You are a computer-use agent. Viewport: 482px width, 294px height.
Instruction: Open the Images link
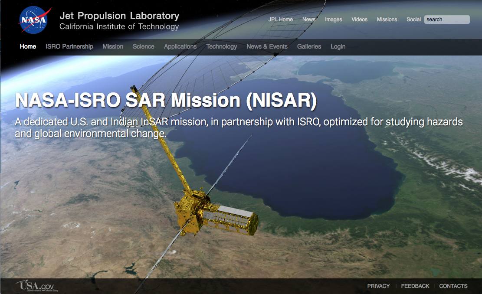[x=333, y=20]
